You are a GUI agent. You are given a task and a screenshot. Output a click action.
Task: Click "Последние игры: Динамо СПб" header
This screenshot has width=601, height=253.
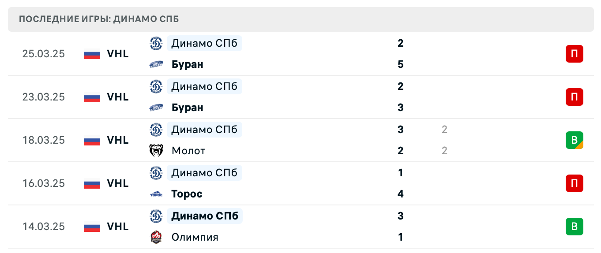coord(99,19)
